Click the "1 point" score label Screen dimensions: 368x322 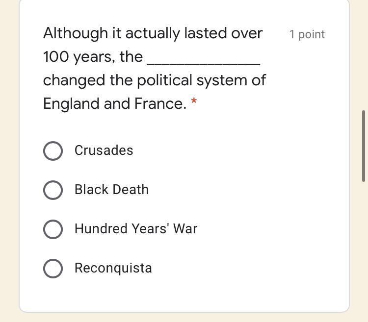pos(307,34)
